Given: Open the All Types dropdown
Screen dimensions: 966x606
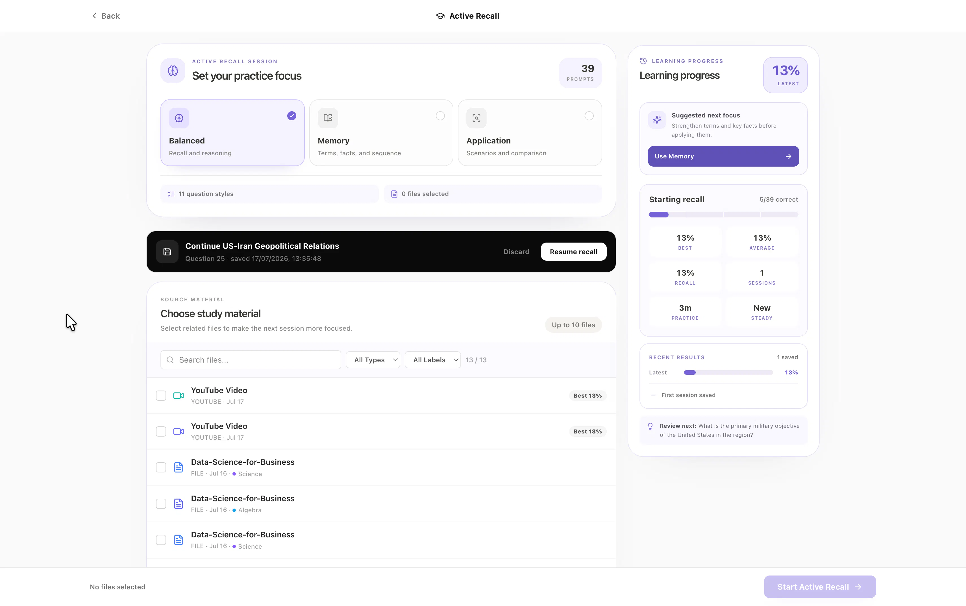Looking at the screenshot, I should coord(373,360).
